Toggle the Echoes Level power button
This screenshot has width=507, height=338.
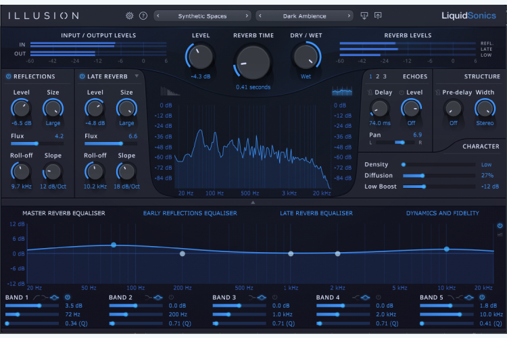pyautogui.click(x=402, y=93)
